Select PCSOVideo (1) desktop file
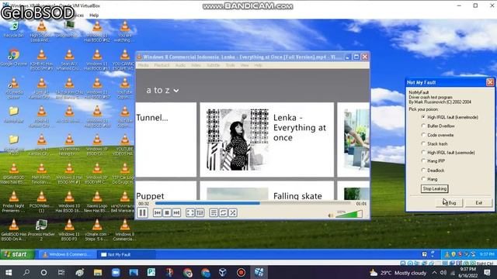497x279 pixels. pos(41,201)
